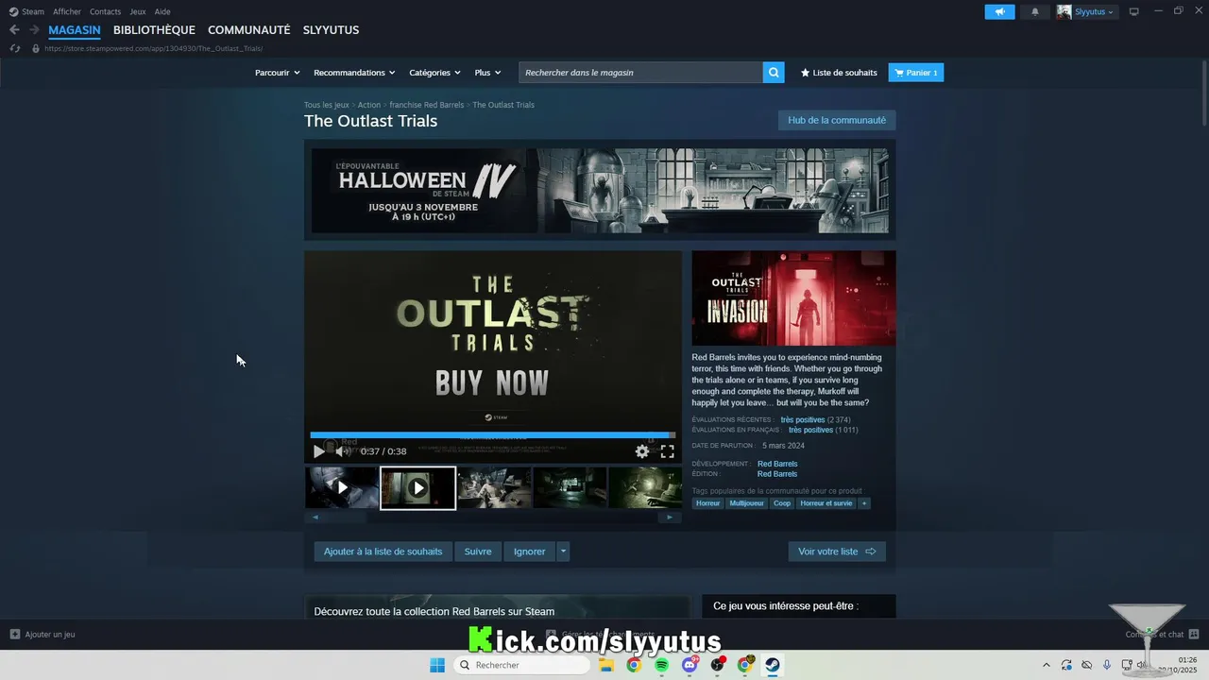
Task: Go back with the navigation arrow
Action: pyautogui.click(x=14, y=30)
